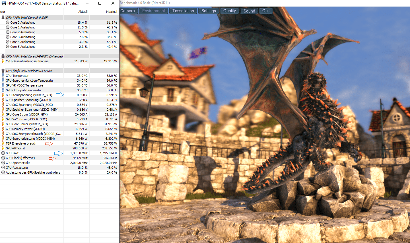Open the Tessellation menu in the benchmark
The width and height of the screenshot is (410, 243).
coord(183,11)
